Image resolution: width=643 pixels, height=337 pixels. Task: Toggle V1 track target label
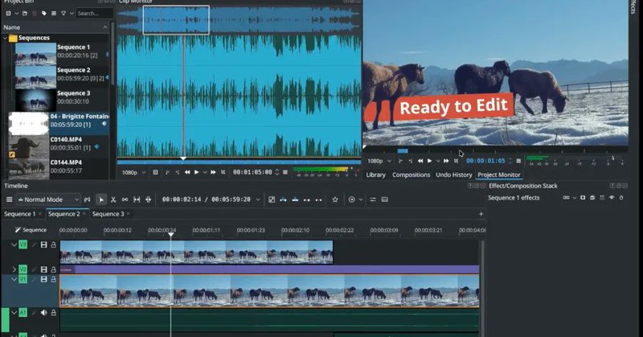click(x=23, y=279)
